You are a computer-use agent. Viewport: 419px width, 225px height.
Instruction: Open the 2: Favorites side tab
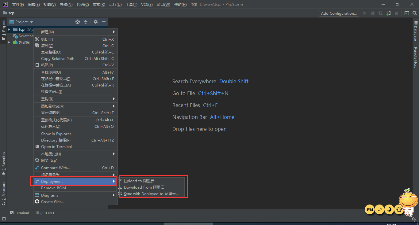[x=3, y=164]
